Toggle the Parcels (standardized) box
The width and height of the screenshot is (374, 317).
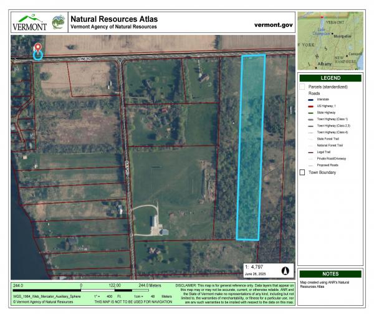point(302,87)
